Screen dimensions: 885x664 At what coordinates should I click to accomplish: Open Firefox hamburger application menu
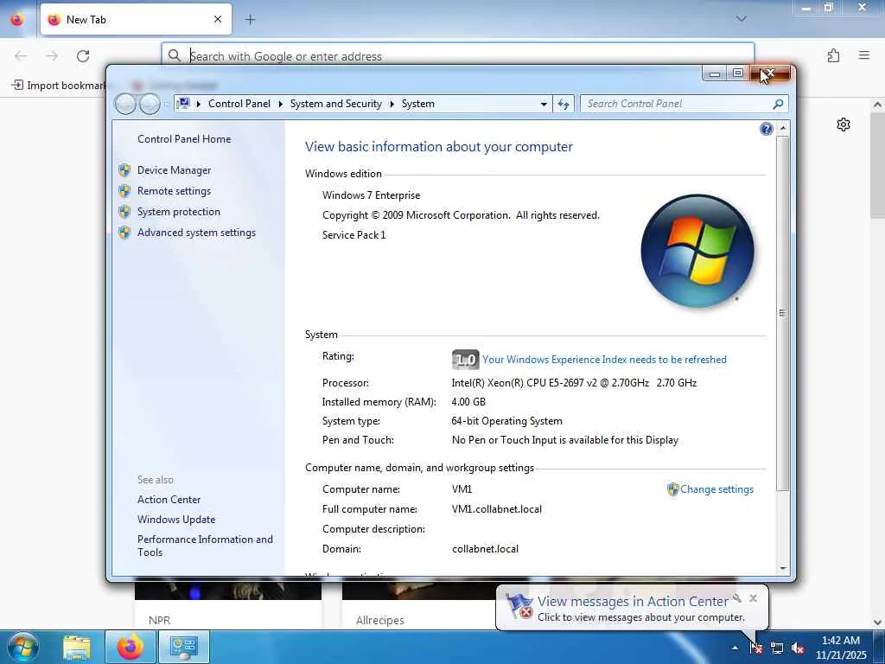click(864, 55)
